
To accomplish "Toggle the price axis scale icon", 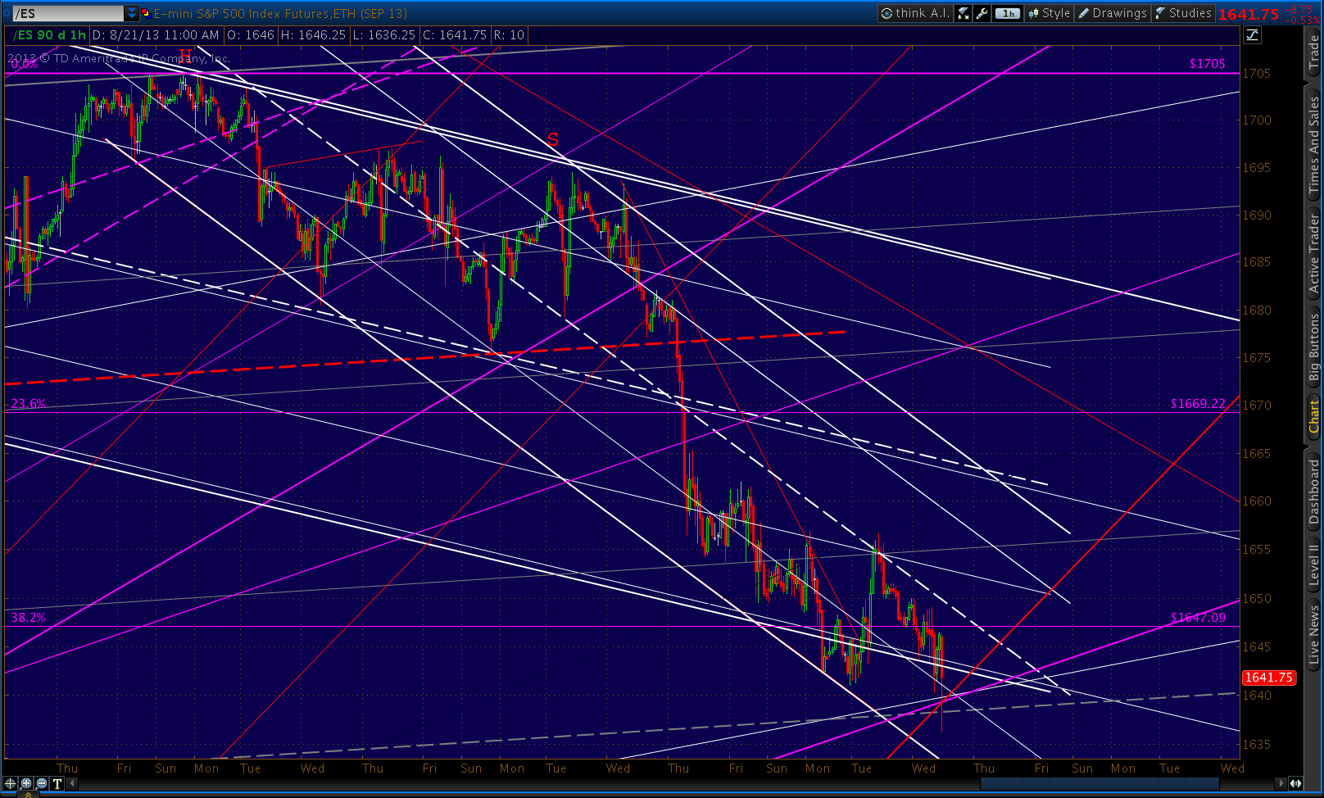I will tap(1252, 34).
